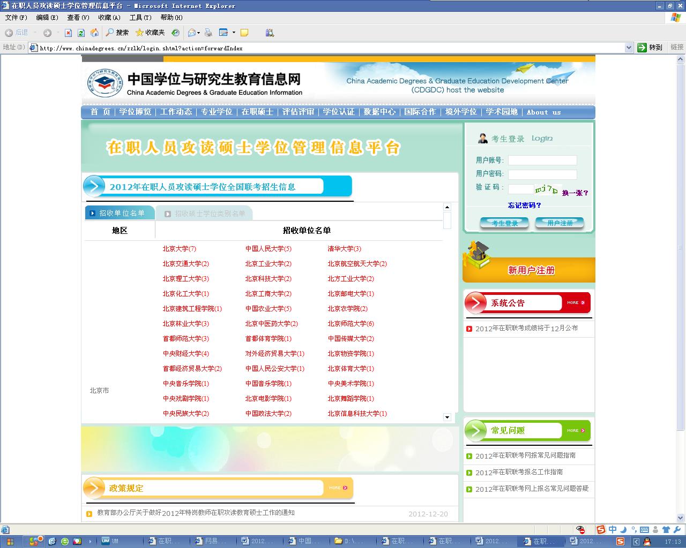
Task: Open 系统公告 MORE button
Action: (x=576, y=303)
